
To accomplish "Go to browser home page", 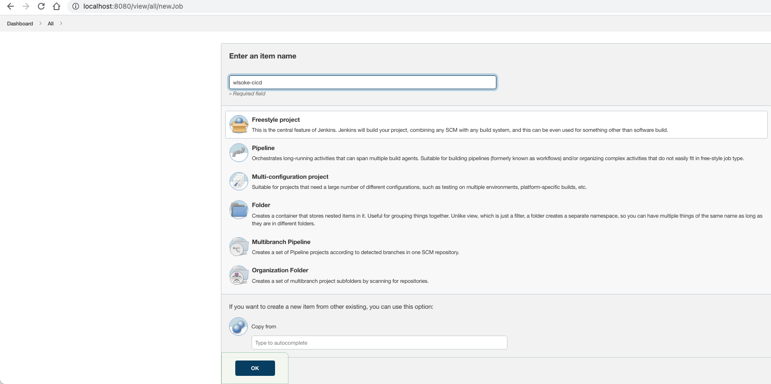I will 57,6.
